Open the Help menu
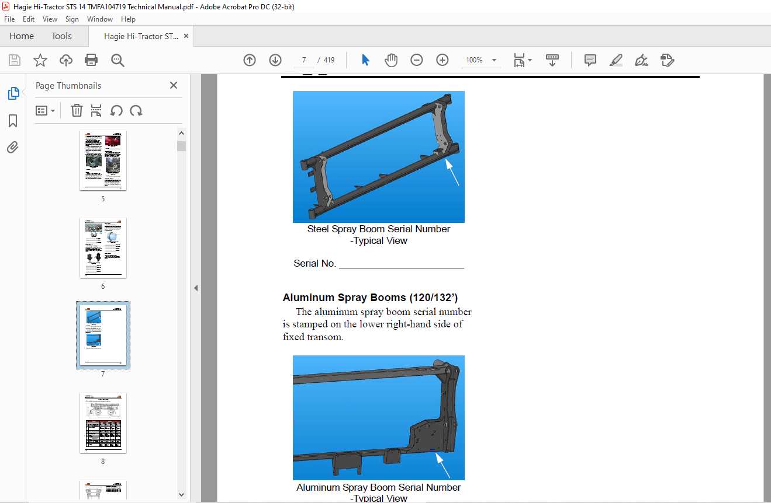Screen dimensions: 771x503 coord(128,19)
